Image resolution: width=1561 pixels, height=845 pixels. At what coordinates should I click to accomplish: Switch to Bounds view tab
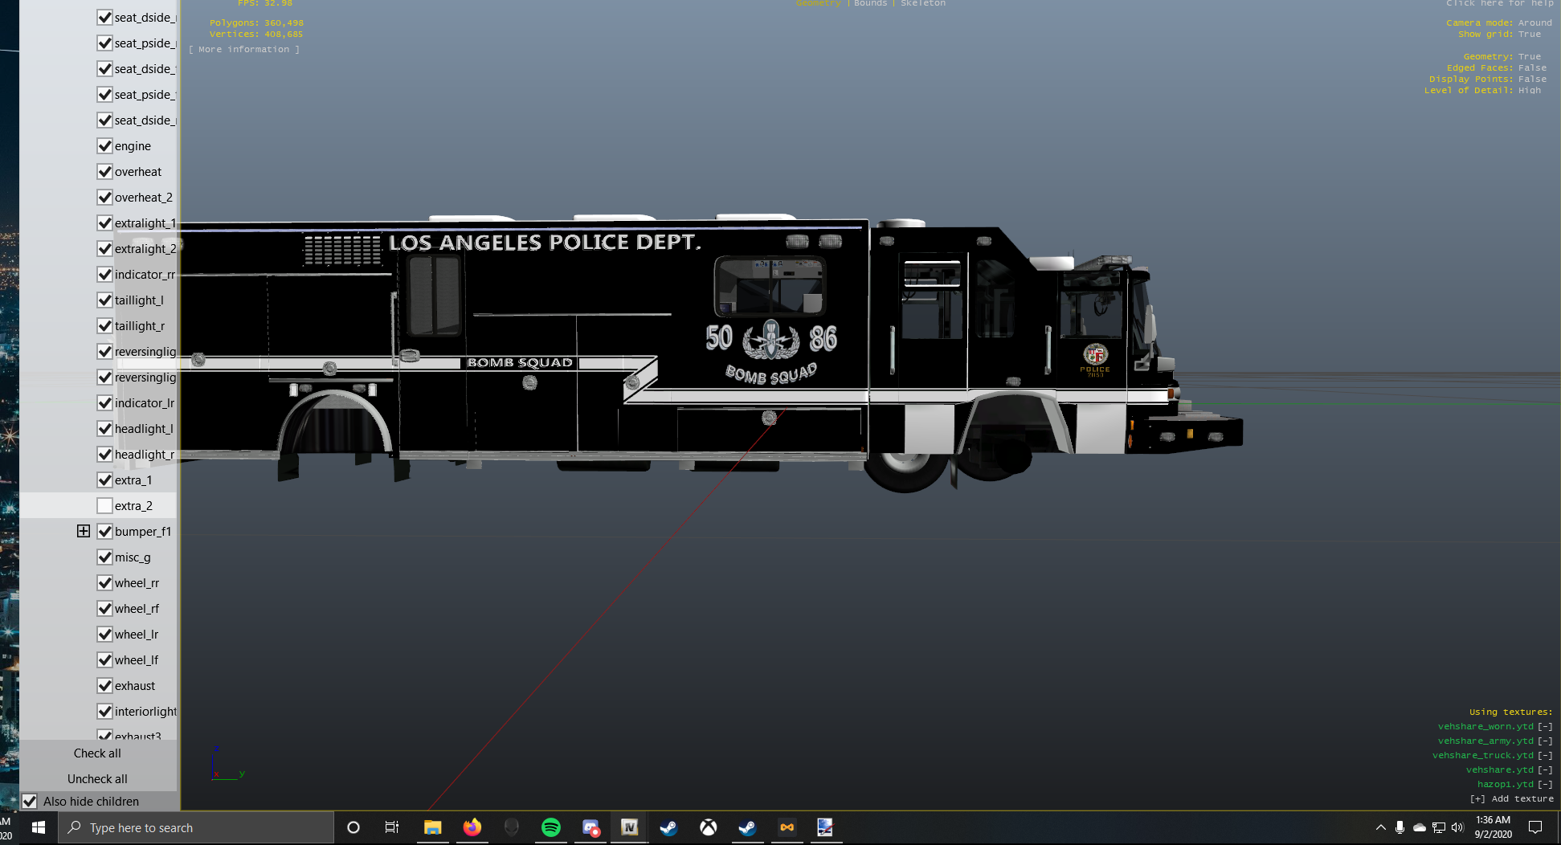coord(870,4)
